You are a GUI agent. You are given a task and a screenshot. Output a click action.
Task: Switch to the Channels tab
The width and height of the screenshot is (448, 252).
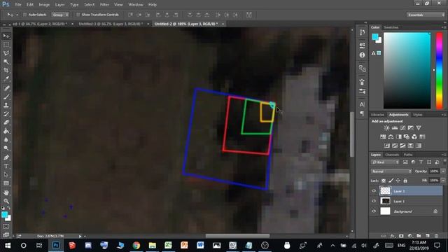pos(392,155)
